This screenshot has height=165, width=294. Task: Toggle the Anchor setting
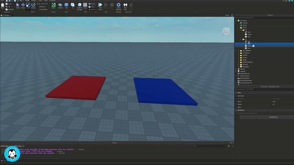[92, 9]
